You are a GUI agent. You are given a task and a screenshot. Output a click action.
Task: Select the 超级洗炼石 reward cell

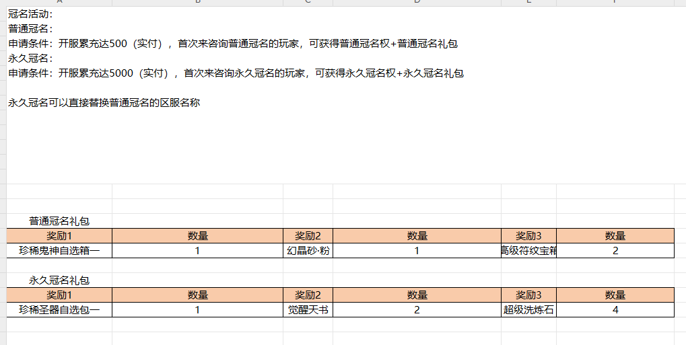(528, 309)
